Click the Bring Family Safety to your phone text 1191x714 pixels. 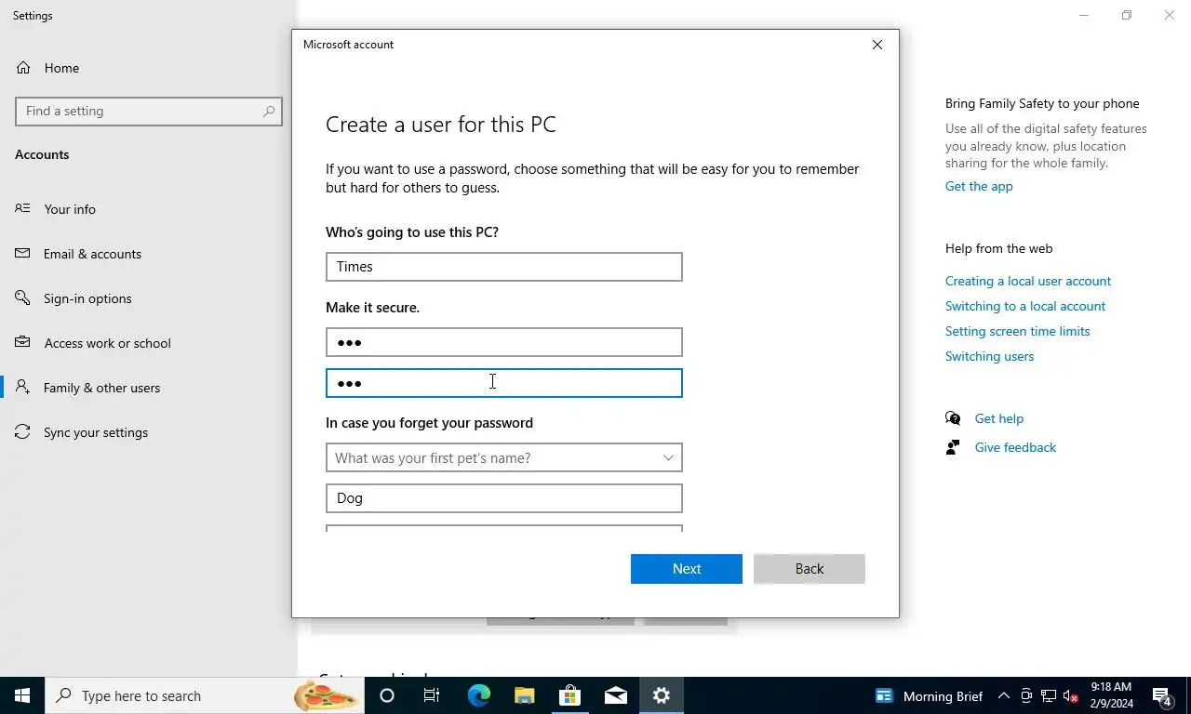coord(1042,103)
